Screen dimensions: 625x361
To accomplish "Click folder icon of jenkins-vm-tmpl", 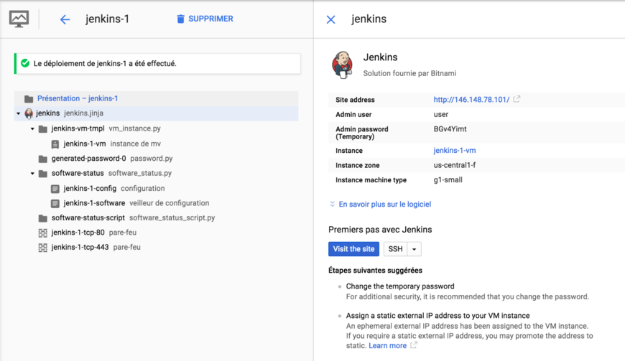I will pyautogui.click(x=43, y=129).
